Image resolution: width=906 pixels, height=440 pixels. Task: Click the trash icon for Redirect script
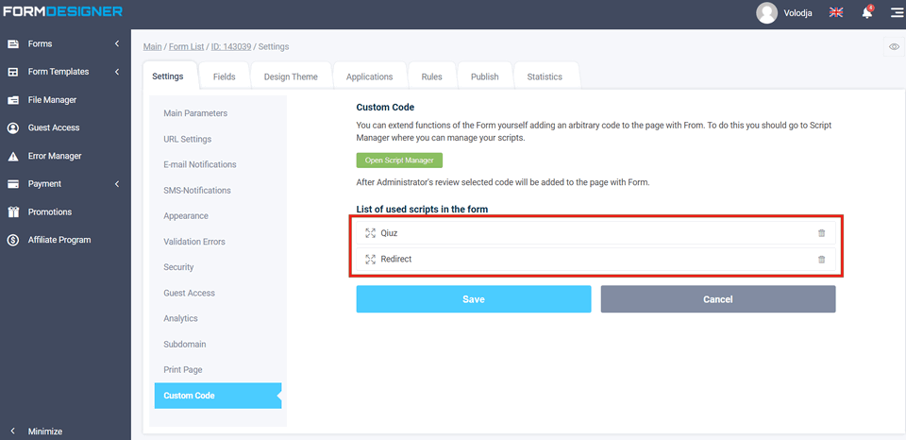tap(821, 260)
